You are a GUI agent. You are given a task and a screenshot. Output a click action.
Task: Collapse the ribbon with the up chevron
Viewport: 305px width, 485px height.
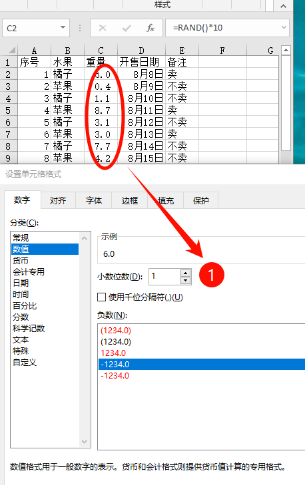[x=283, y=6]
